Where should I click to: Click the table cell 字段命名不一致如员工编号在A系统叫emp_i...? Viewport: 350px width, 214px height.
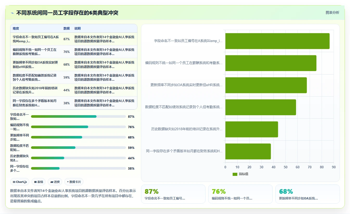pyautogui.click(x=36, y=39)
